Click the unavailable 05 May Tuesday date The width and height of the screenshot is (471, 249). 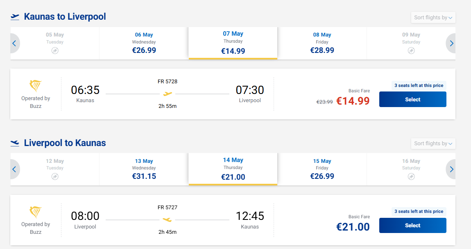click(x=55, y=43)
